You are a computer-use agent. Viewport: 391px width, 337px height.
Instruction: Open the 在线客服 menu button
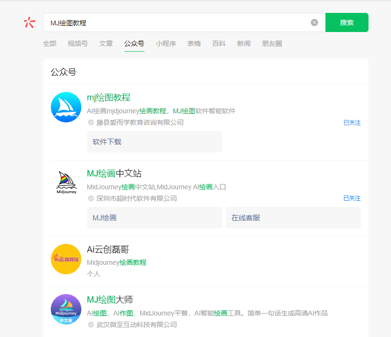(293, 217)
